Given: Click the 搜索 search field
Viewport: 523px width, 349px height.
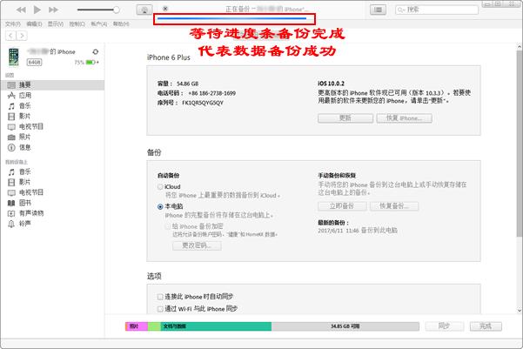Looking at the screenshot, I should [437, 10].
